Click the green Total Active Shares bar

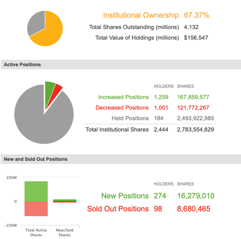[36, 191]
